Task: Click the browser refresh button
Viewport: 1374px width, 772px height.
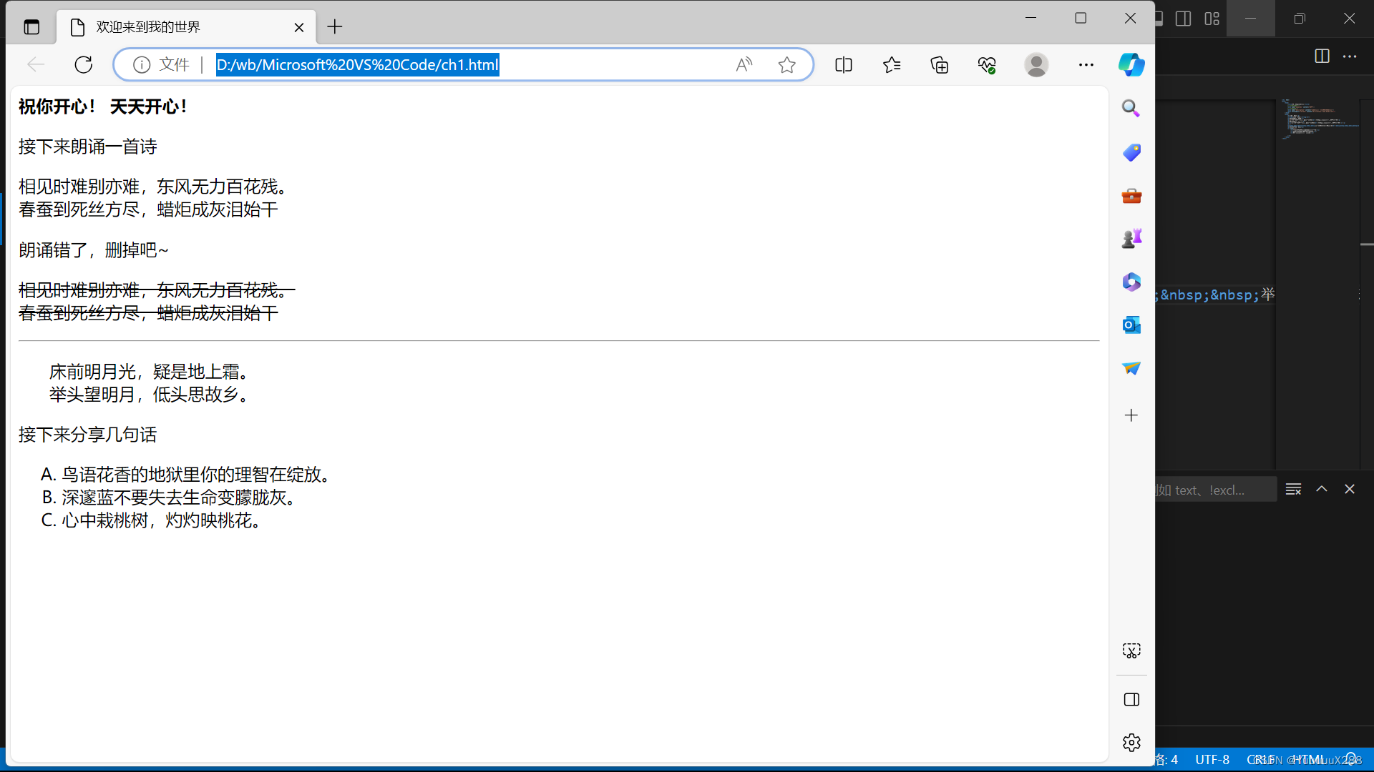Action: (84, 65)
